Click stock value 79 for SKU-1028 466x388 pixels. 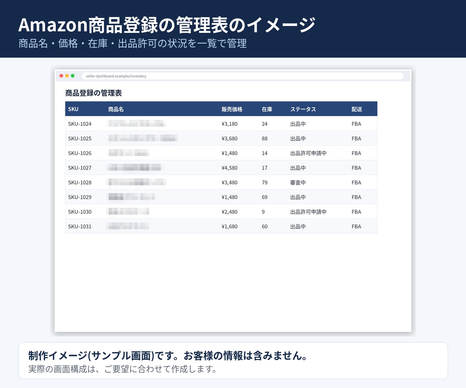[265, 183]
